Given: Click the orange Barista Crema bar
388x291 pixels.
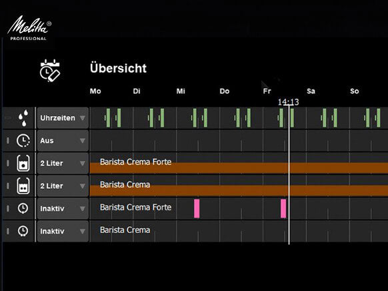Looking at the screenshot, I should 239,190.
